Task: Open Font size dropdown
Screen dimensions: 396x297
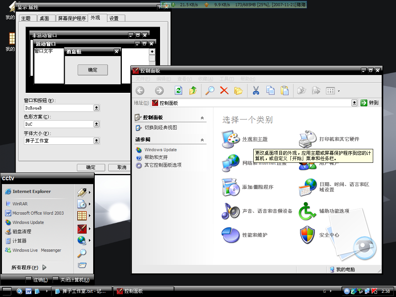Action: click(x=96, y=141)
